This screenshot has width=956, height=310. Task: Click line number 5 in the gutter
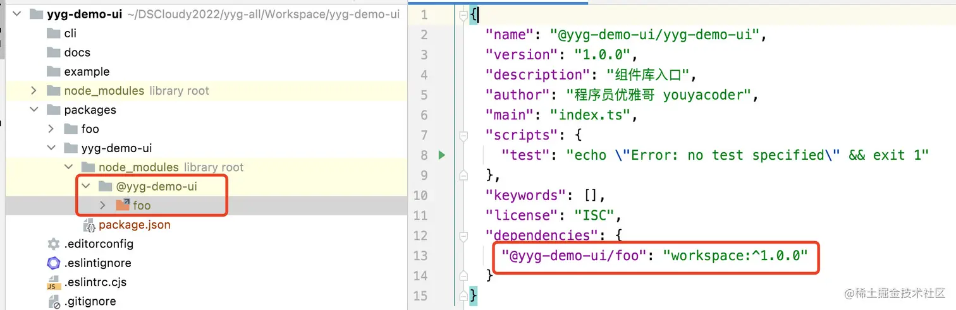424,95
